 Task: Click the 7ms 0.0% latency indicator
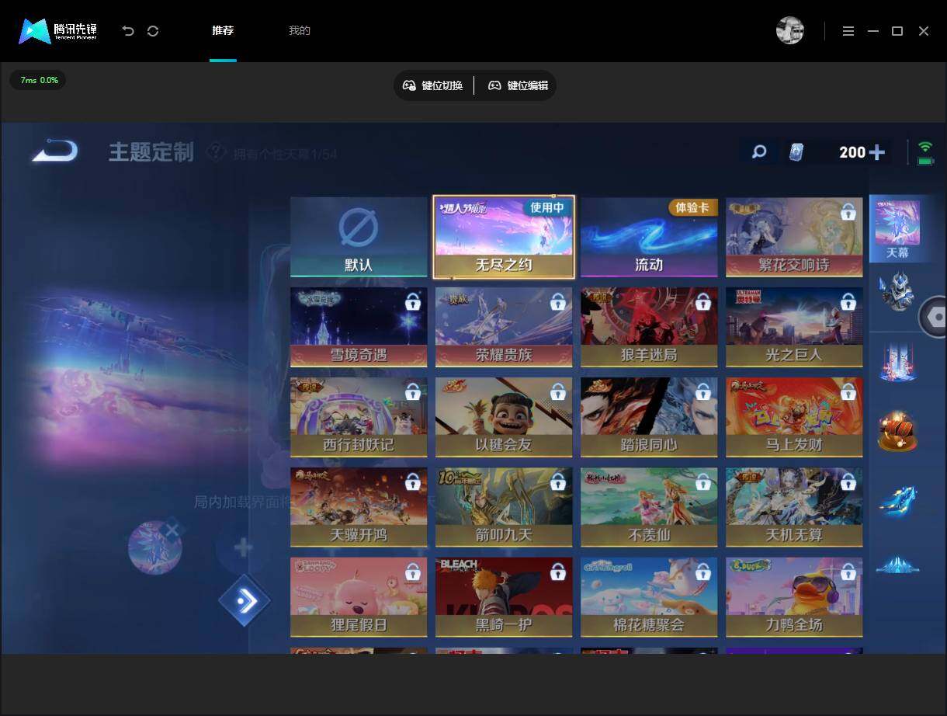[39, 80]
